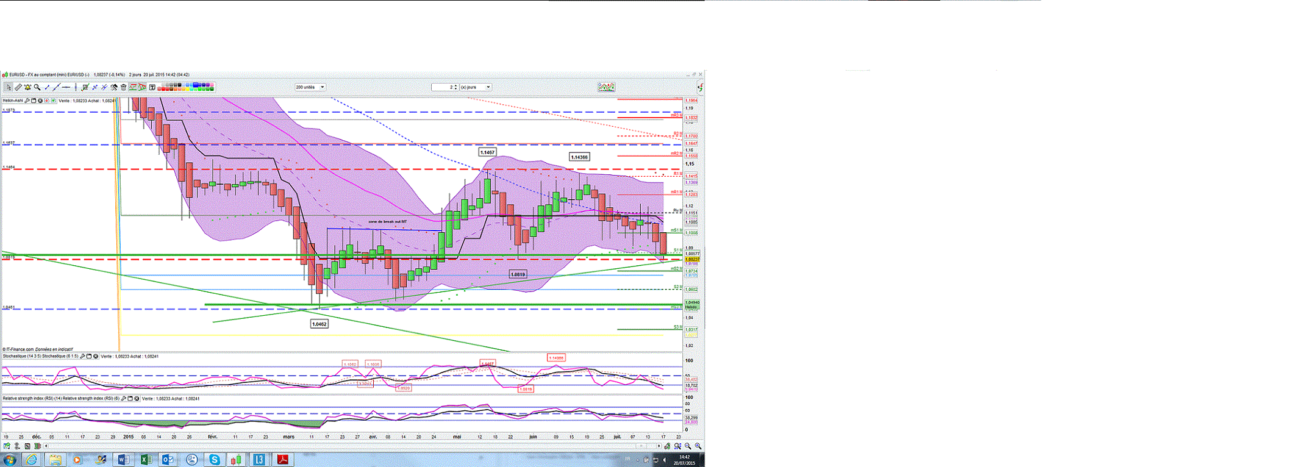Remove the Stochastique indicator panel
Screen dimensions: 1292x467
pyautogui.click(x=96, y=356)
